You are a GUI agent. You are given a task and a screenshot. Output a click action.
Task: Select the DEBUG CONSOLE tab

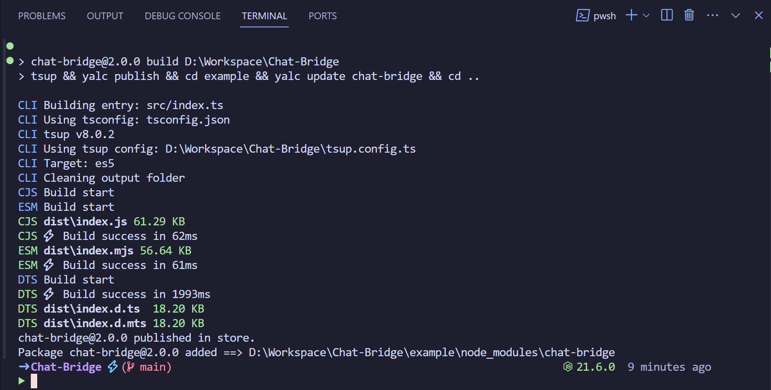(183, 16)
